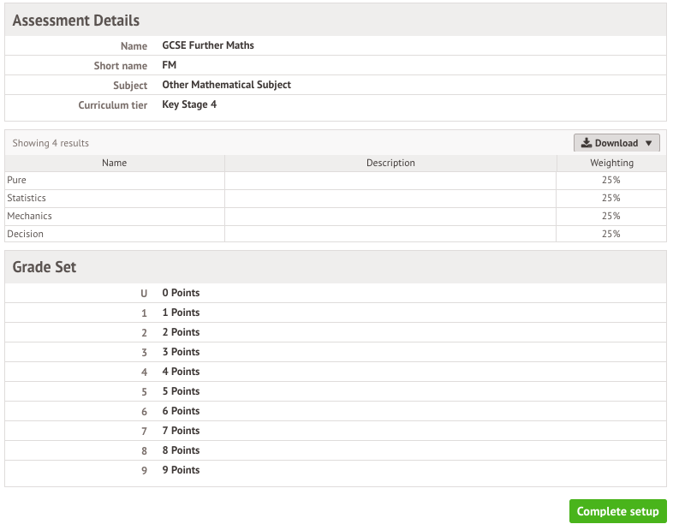This screenshot has height=530, width=673.
Task: Select the Decision row name
Action: (26, 235)
